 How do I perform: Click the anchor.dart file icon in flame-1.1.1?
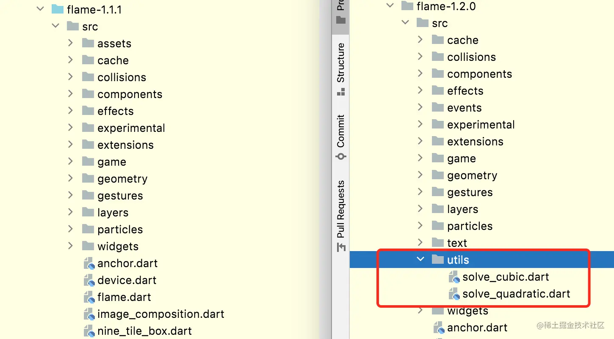tap(89, 263)
